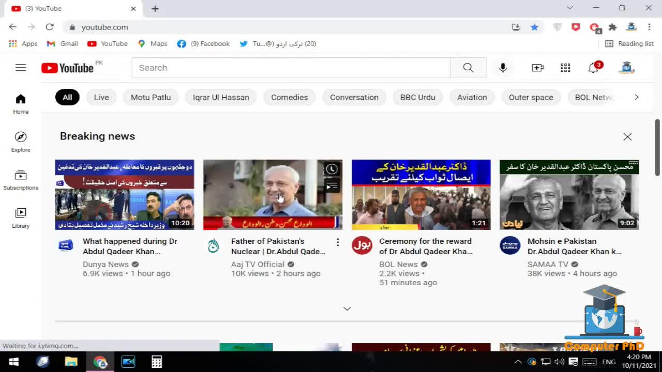Click the volume icon in tray
The width and height of the screenshot is (662, 372).
coord(559,362)
